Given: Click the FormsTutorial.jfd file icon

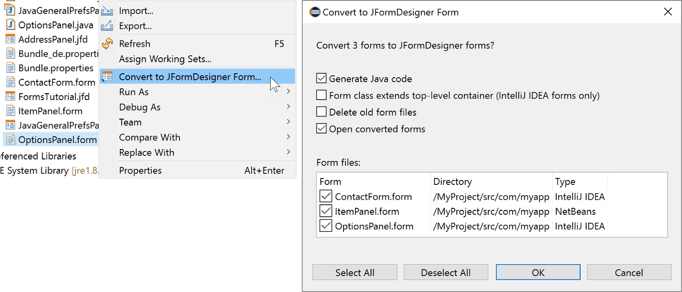Looking at the screenshot, I should coord(10,96).
